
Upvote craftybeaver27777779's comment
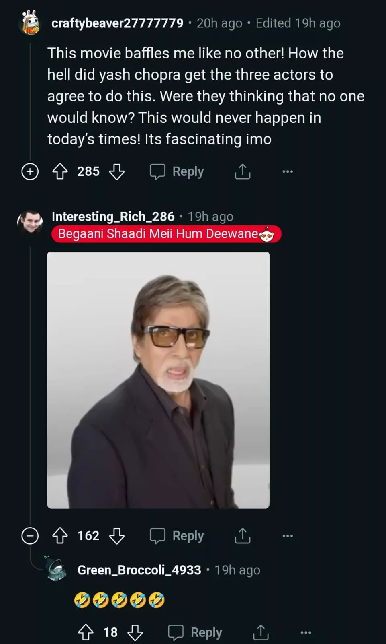(60, 171)
